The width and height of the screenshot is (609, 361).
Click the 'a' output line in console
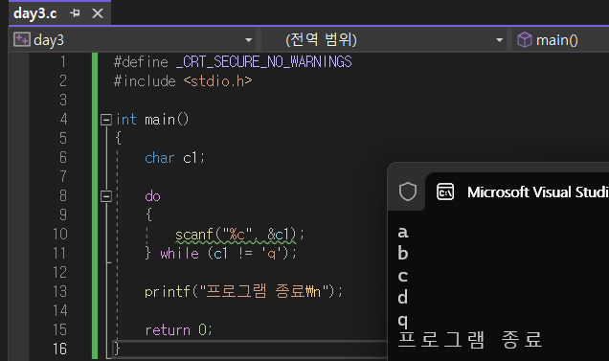pyautogui.click(x=403, y=233)
